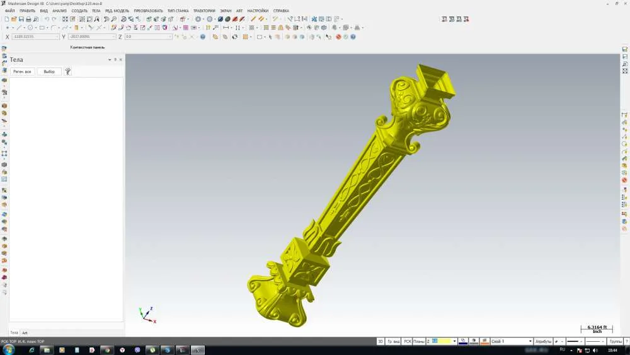630x355 pixels.
Task: Click the Fit to screen icon
Action: [x=65, y=19]
